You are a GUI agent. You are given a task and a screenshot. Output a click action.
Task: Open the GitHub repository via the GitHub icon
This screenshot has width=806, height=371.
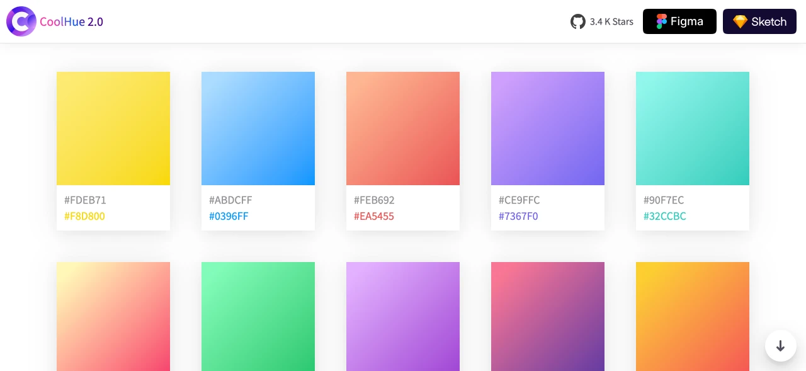pos(578,21)
